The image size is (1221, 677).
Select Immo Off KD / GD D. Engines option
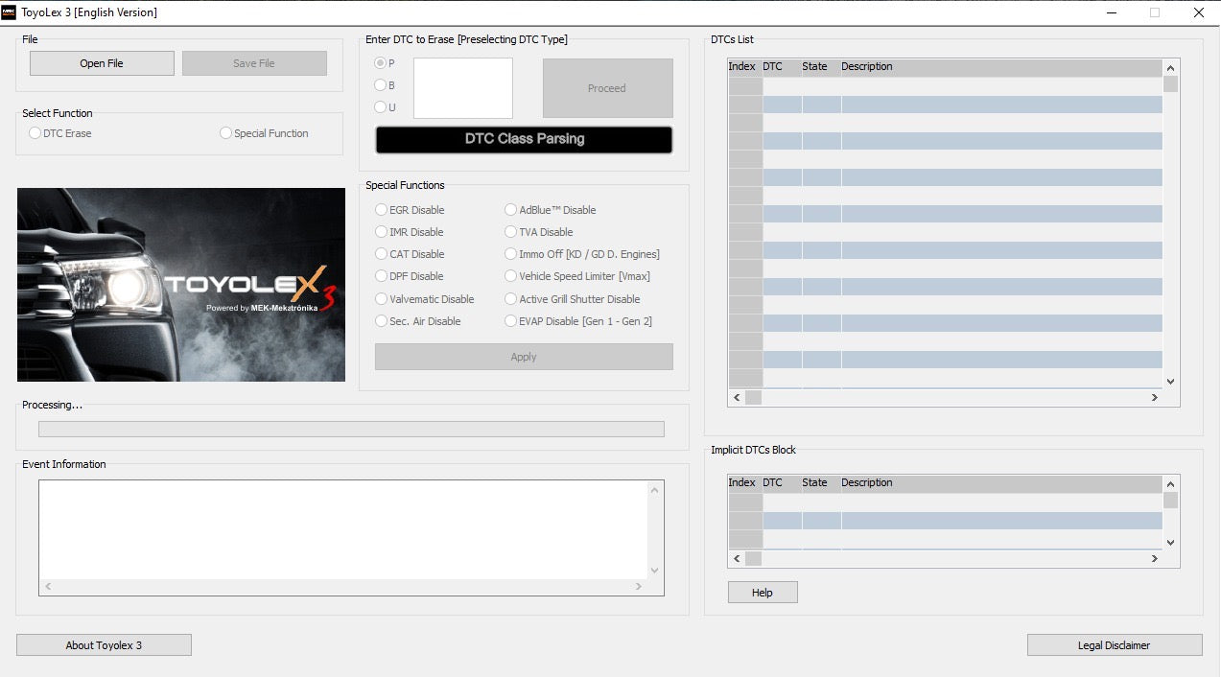click(x=582, y=254)
